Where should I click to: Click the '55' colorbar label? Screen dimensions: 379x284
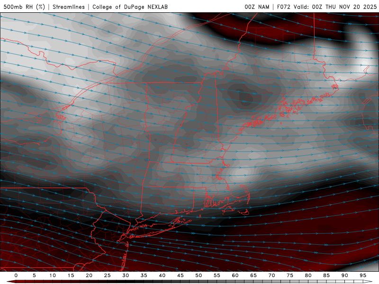[217, 275]
